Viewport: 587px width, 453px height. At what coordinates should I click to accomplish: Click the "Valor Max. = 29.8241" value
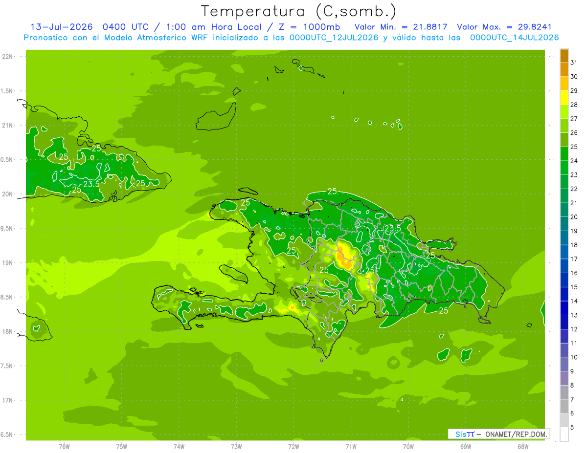coord(504,27)
